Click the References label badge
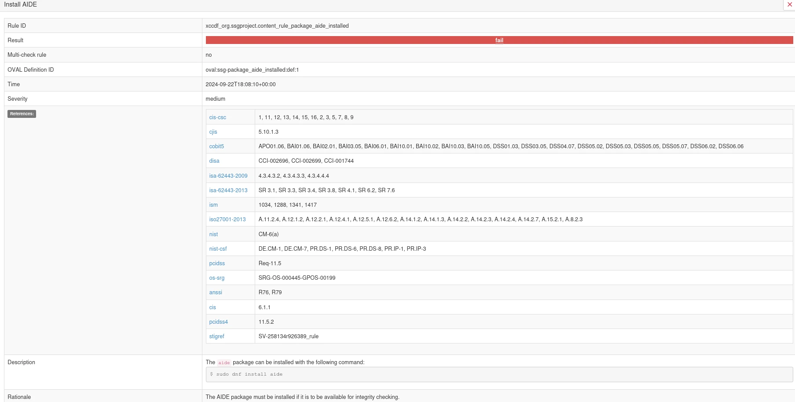This screenshot has width=795, height=402. (22, 114)
